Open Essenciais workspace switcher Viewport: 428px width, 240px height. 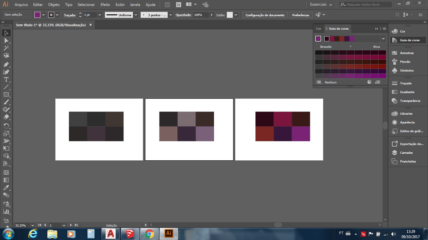click(x=321, y=5)
